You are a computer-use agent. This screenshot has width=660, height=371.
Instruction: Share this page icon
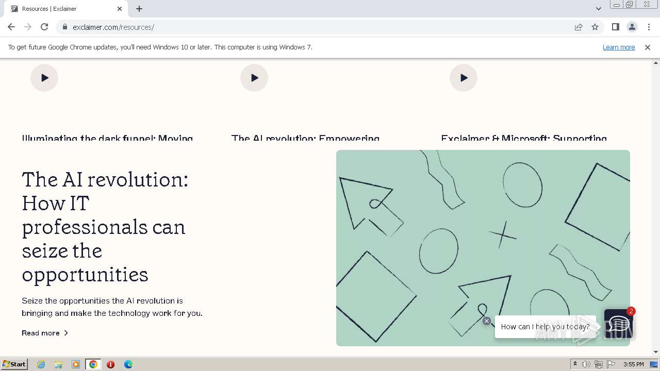[579, 27]
